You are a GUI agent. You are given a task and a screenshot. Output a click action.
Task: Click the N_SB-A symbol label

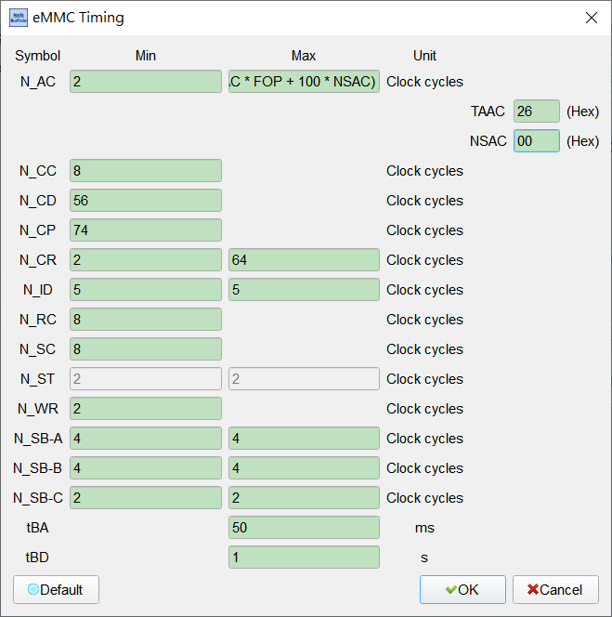38,438
